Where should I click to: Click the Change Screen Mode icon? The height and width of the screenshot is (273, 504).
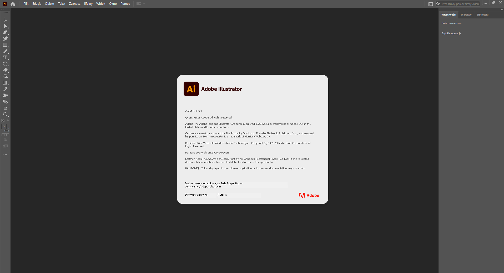pyautogui.click(x=5, y=146)
